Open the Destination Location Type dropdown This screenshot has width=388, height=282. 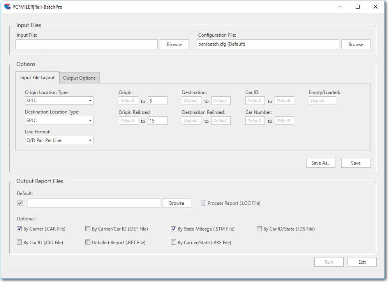click(59, 121)
